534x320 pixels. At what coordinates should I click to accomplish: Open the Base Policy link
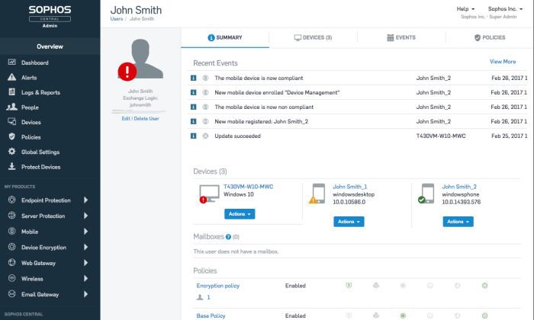211,315
